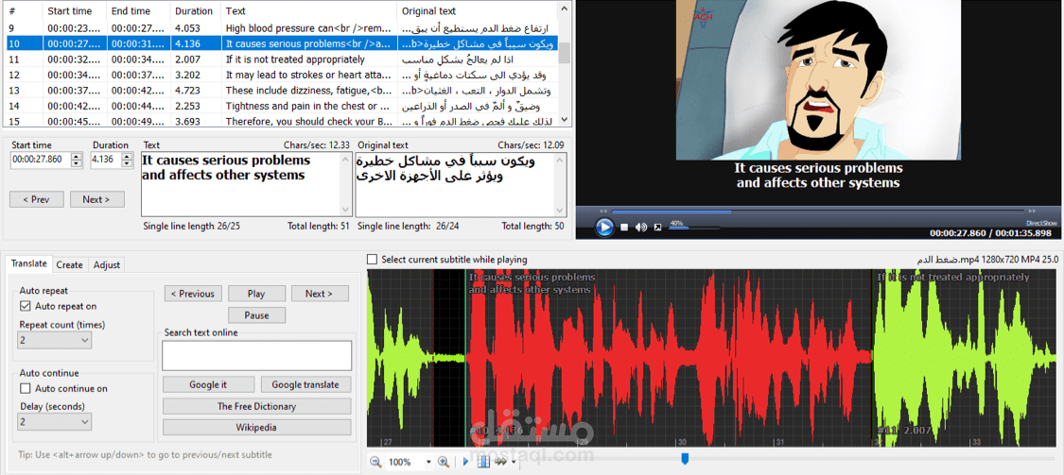Decrease Start time with the down spinner arrow
Image resolution: width=1064 pixels, height=475 pixels.
coord(78,163)
